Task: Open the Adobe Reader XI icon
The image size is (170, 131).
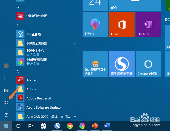Action: (x=20, y=98)
